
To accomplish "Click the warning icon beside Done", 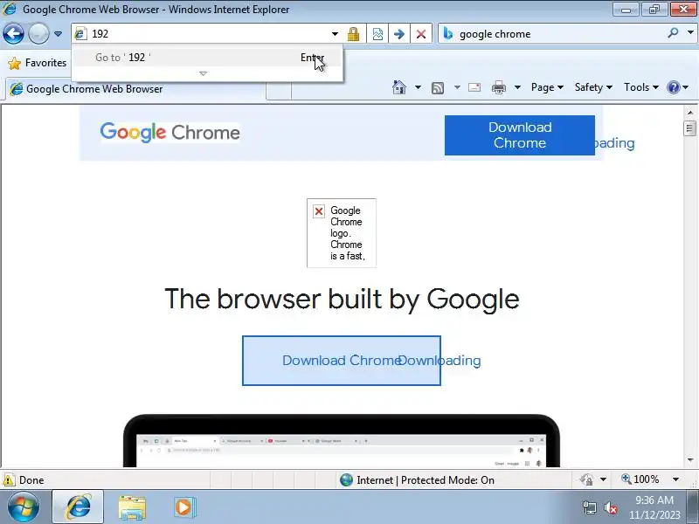I will [9, 479].
